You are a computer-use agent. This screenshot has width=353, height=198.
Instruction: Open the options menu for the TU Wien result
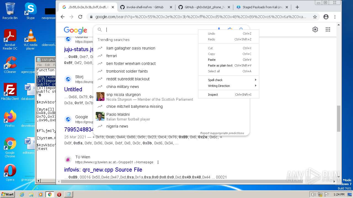[158, 162]
